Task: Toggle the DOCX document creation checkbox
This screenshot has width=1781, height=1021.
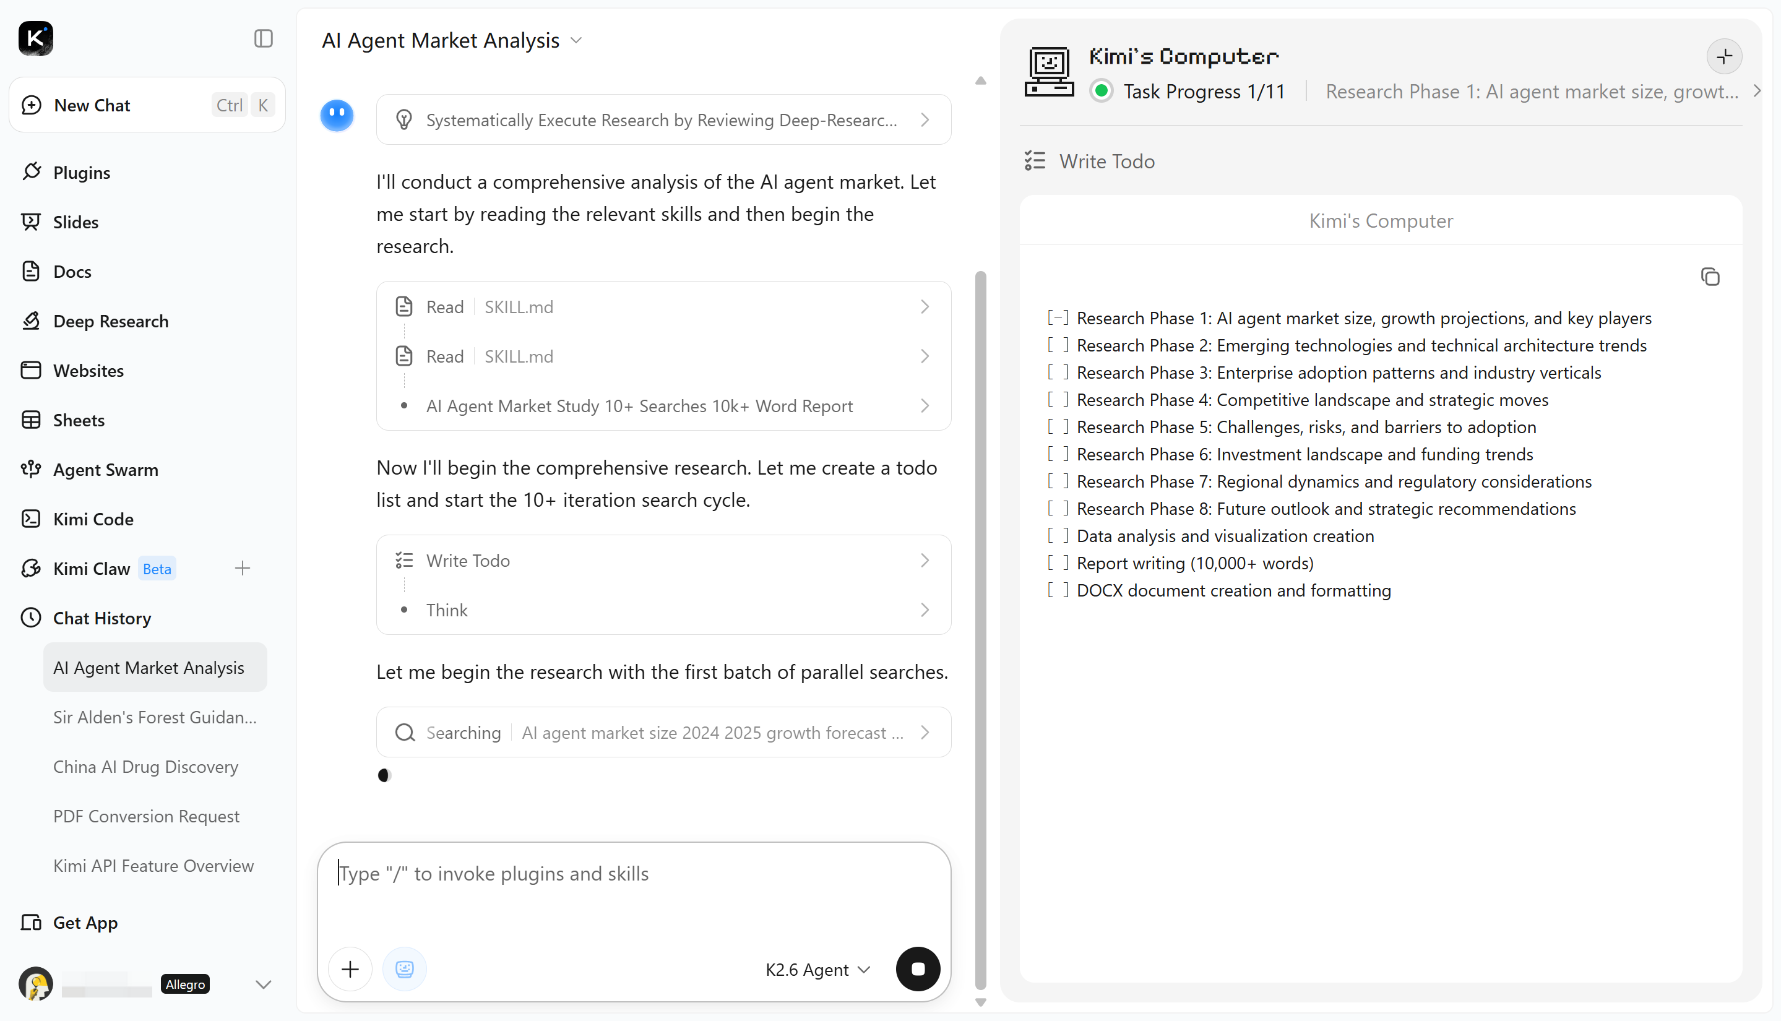Action: 1058,590
